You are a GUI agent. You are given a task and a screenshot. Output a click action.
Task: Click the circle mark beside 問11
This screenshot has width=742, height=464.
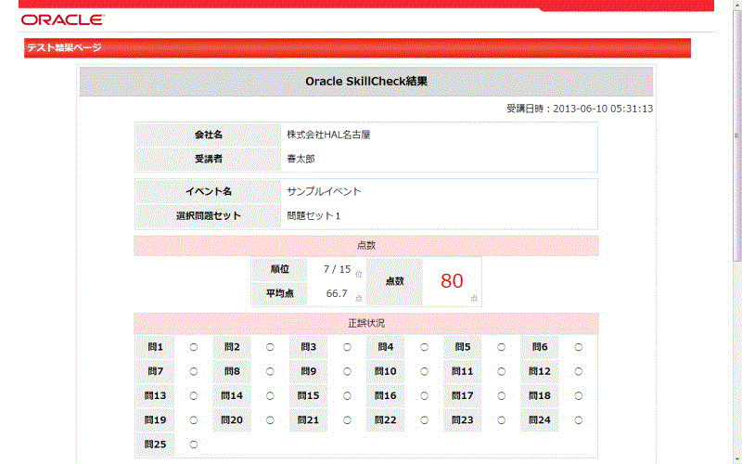(x=502, y=372)
